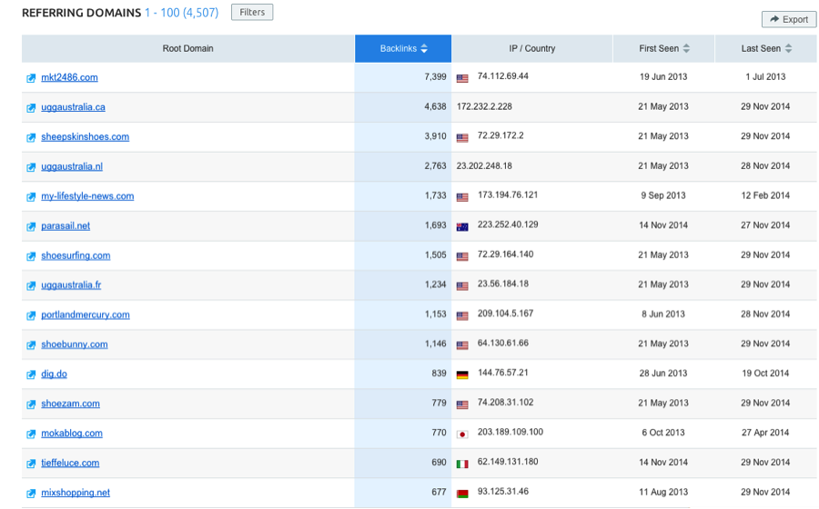
Task: Open external link icon for shoezam.com
Action: (31, 404)
